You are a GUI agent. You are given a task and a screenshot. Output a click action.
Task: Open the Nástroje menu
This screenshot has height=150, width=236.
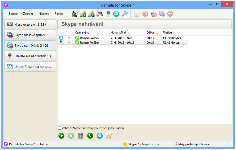[x=44, y=14]
